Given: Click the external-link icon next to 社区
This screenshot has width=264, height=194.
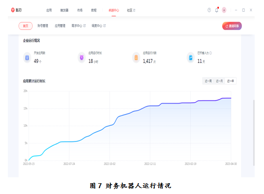Looking at the screenshot, I should [134, 10].
